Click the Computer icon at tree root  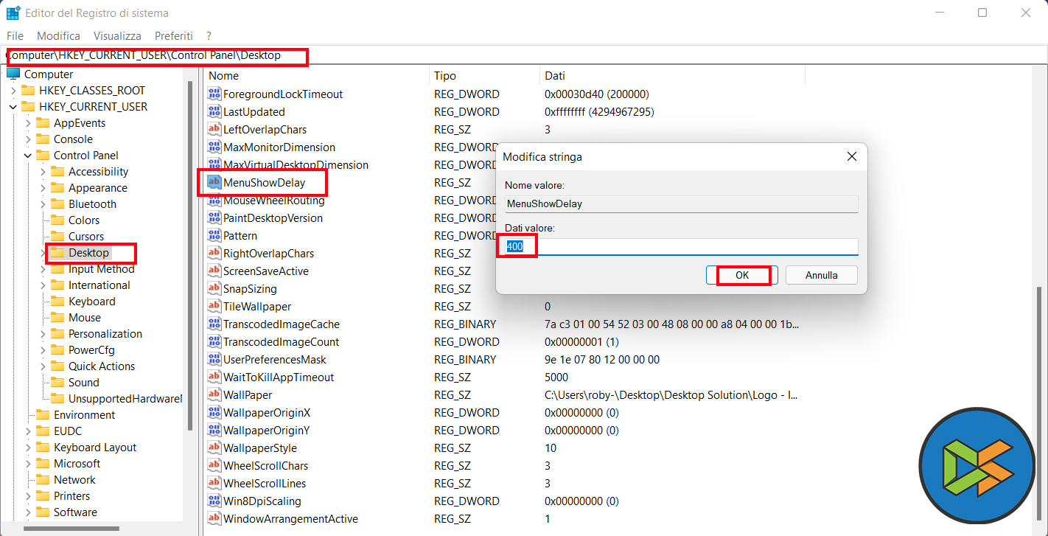coord(13,74)
